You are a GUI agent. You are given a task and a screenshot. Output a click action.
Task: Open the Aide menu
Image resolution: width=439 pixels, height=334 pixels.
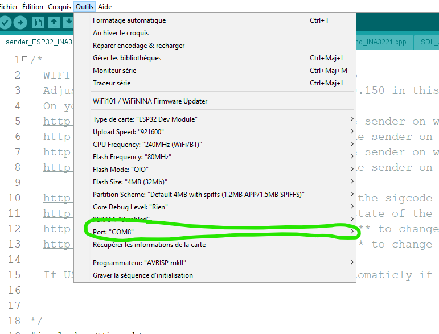105,6
